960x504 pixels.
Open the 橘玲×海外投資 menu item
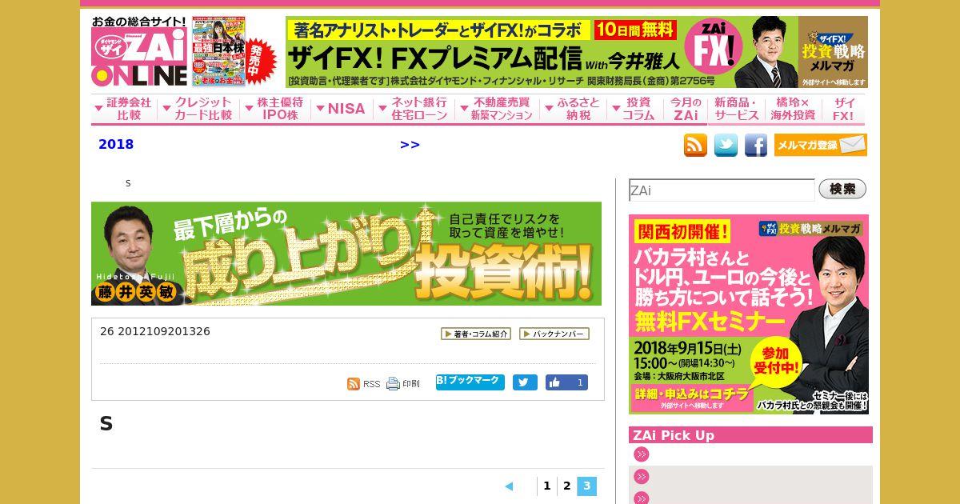click(x=793, y=109)
